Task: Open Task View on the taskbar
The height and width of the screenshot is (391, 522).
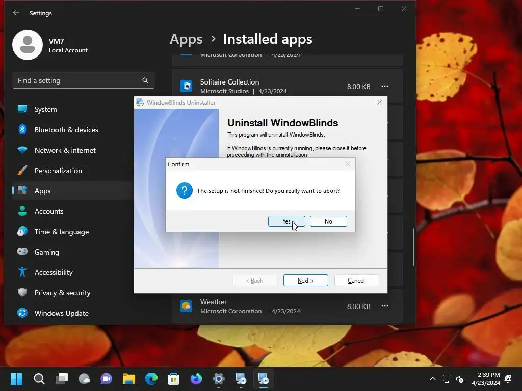Action: tap(62, 379)
